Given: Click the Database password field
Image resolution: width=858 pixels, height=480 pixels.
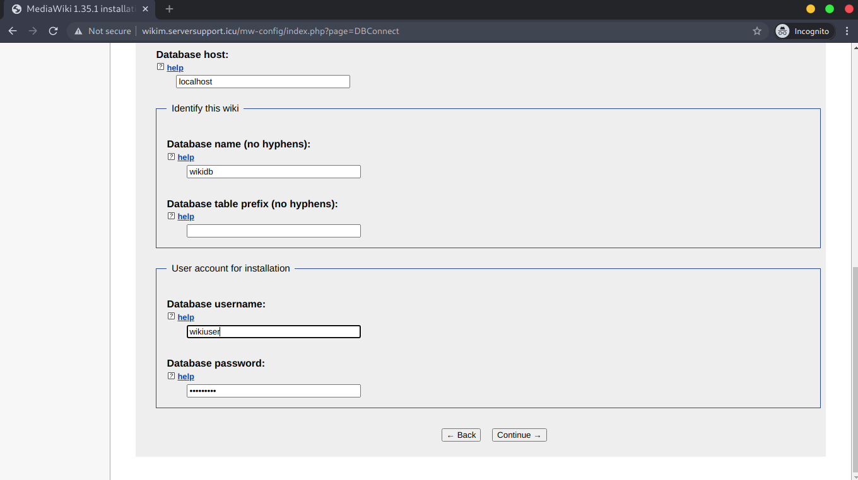Looking at the screenshot, I should (273, 391).
